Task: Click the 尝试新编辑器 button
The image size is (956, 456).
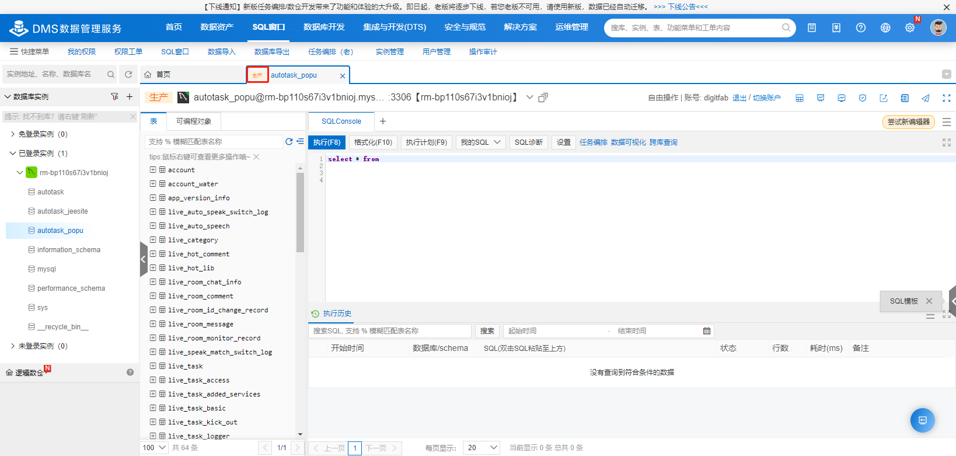Action: click(909, 122)
